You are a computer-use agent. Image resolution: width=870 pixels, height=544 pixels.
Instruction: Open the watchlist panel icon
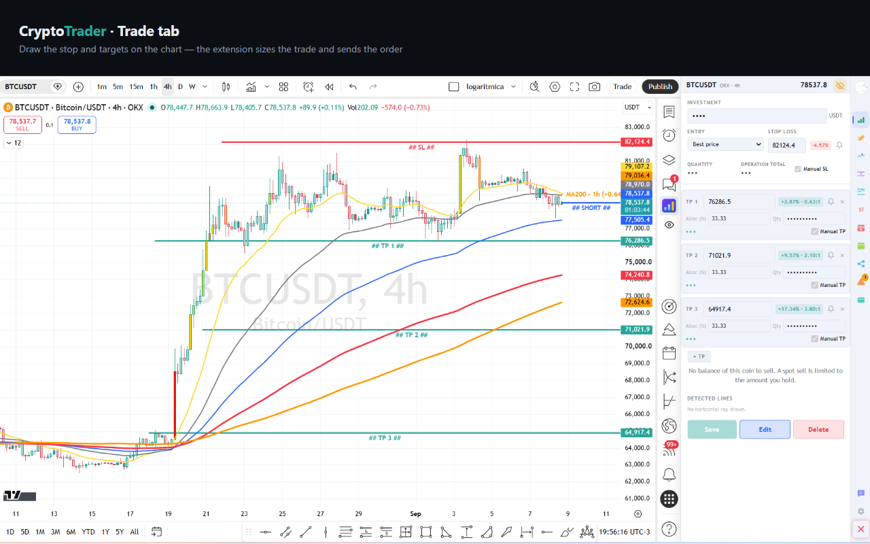(x=669, y=112)
